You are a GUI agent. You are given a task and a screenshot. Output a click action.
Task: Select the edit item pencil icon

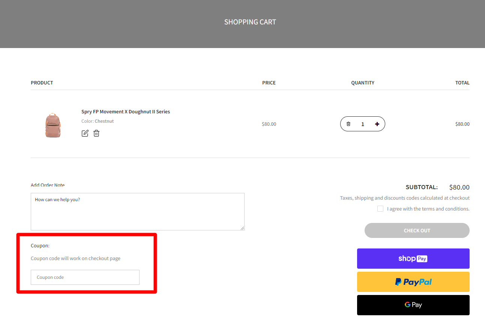[x=85, y=133]
